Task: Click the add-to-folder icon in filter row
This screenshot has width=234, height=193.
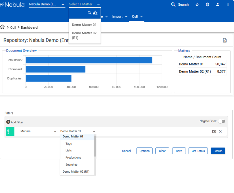Action: pyautogui.click(x=214, y=132)
